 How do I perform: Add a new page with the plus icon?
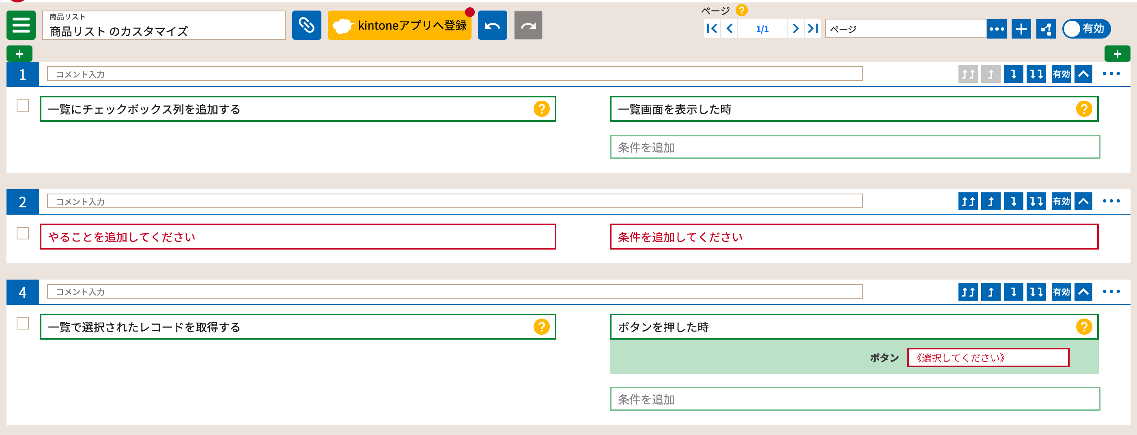click(x=1021, y=29)
